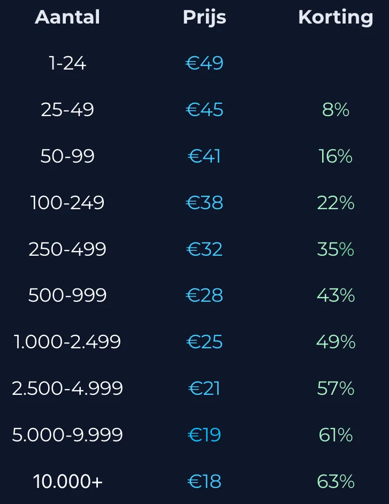The height and width of the screenshot is (504, 389).
Task: Click the 35% discount value
Action: pos(335,249)
